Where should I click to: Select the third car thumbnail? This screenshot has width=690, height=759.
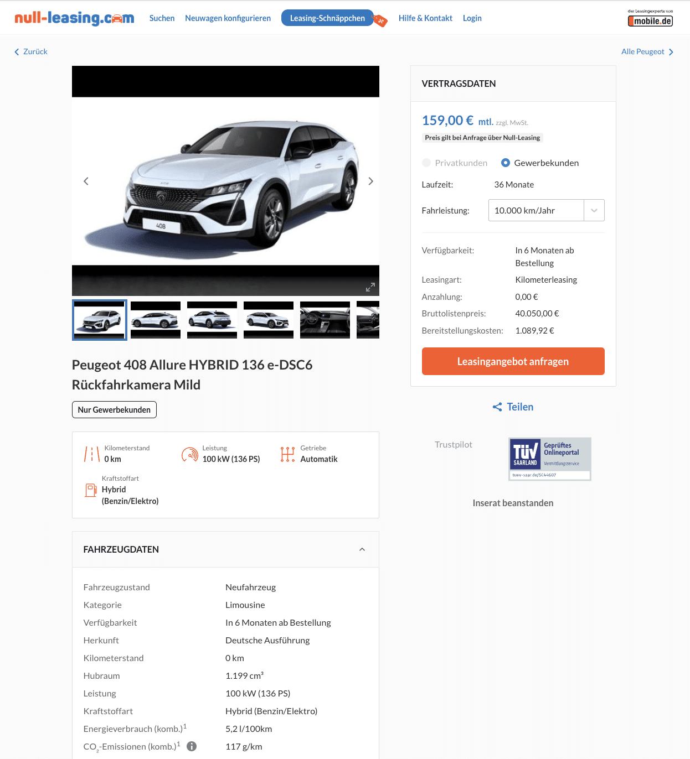(x=212, y=320)
